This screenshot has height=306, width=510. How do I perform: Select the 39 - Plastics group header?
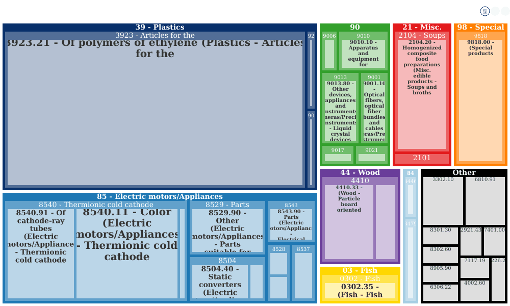click(160, 28)
